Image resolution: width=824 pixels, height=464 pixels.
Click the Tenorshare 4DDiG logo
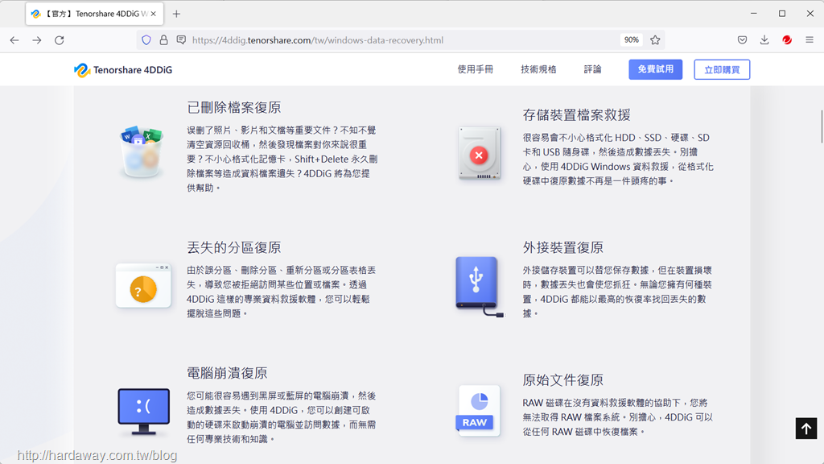coord(123,70)
